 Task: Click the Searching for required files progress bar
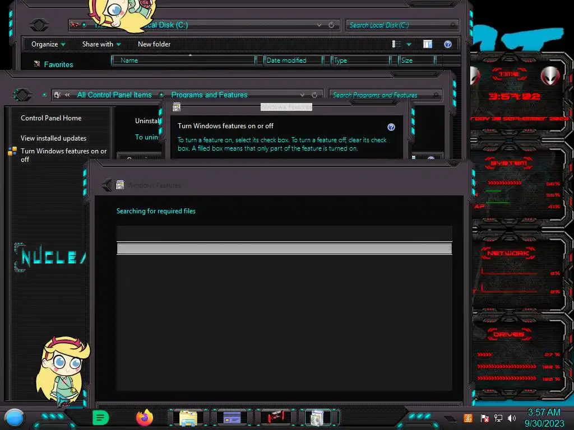(x=284, y=248)
